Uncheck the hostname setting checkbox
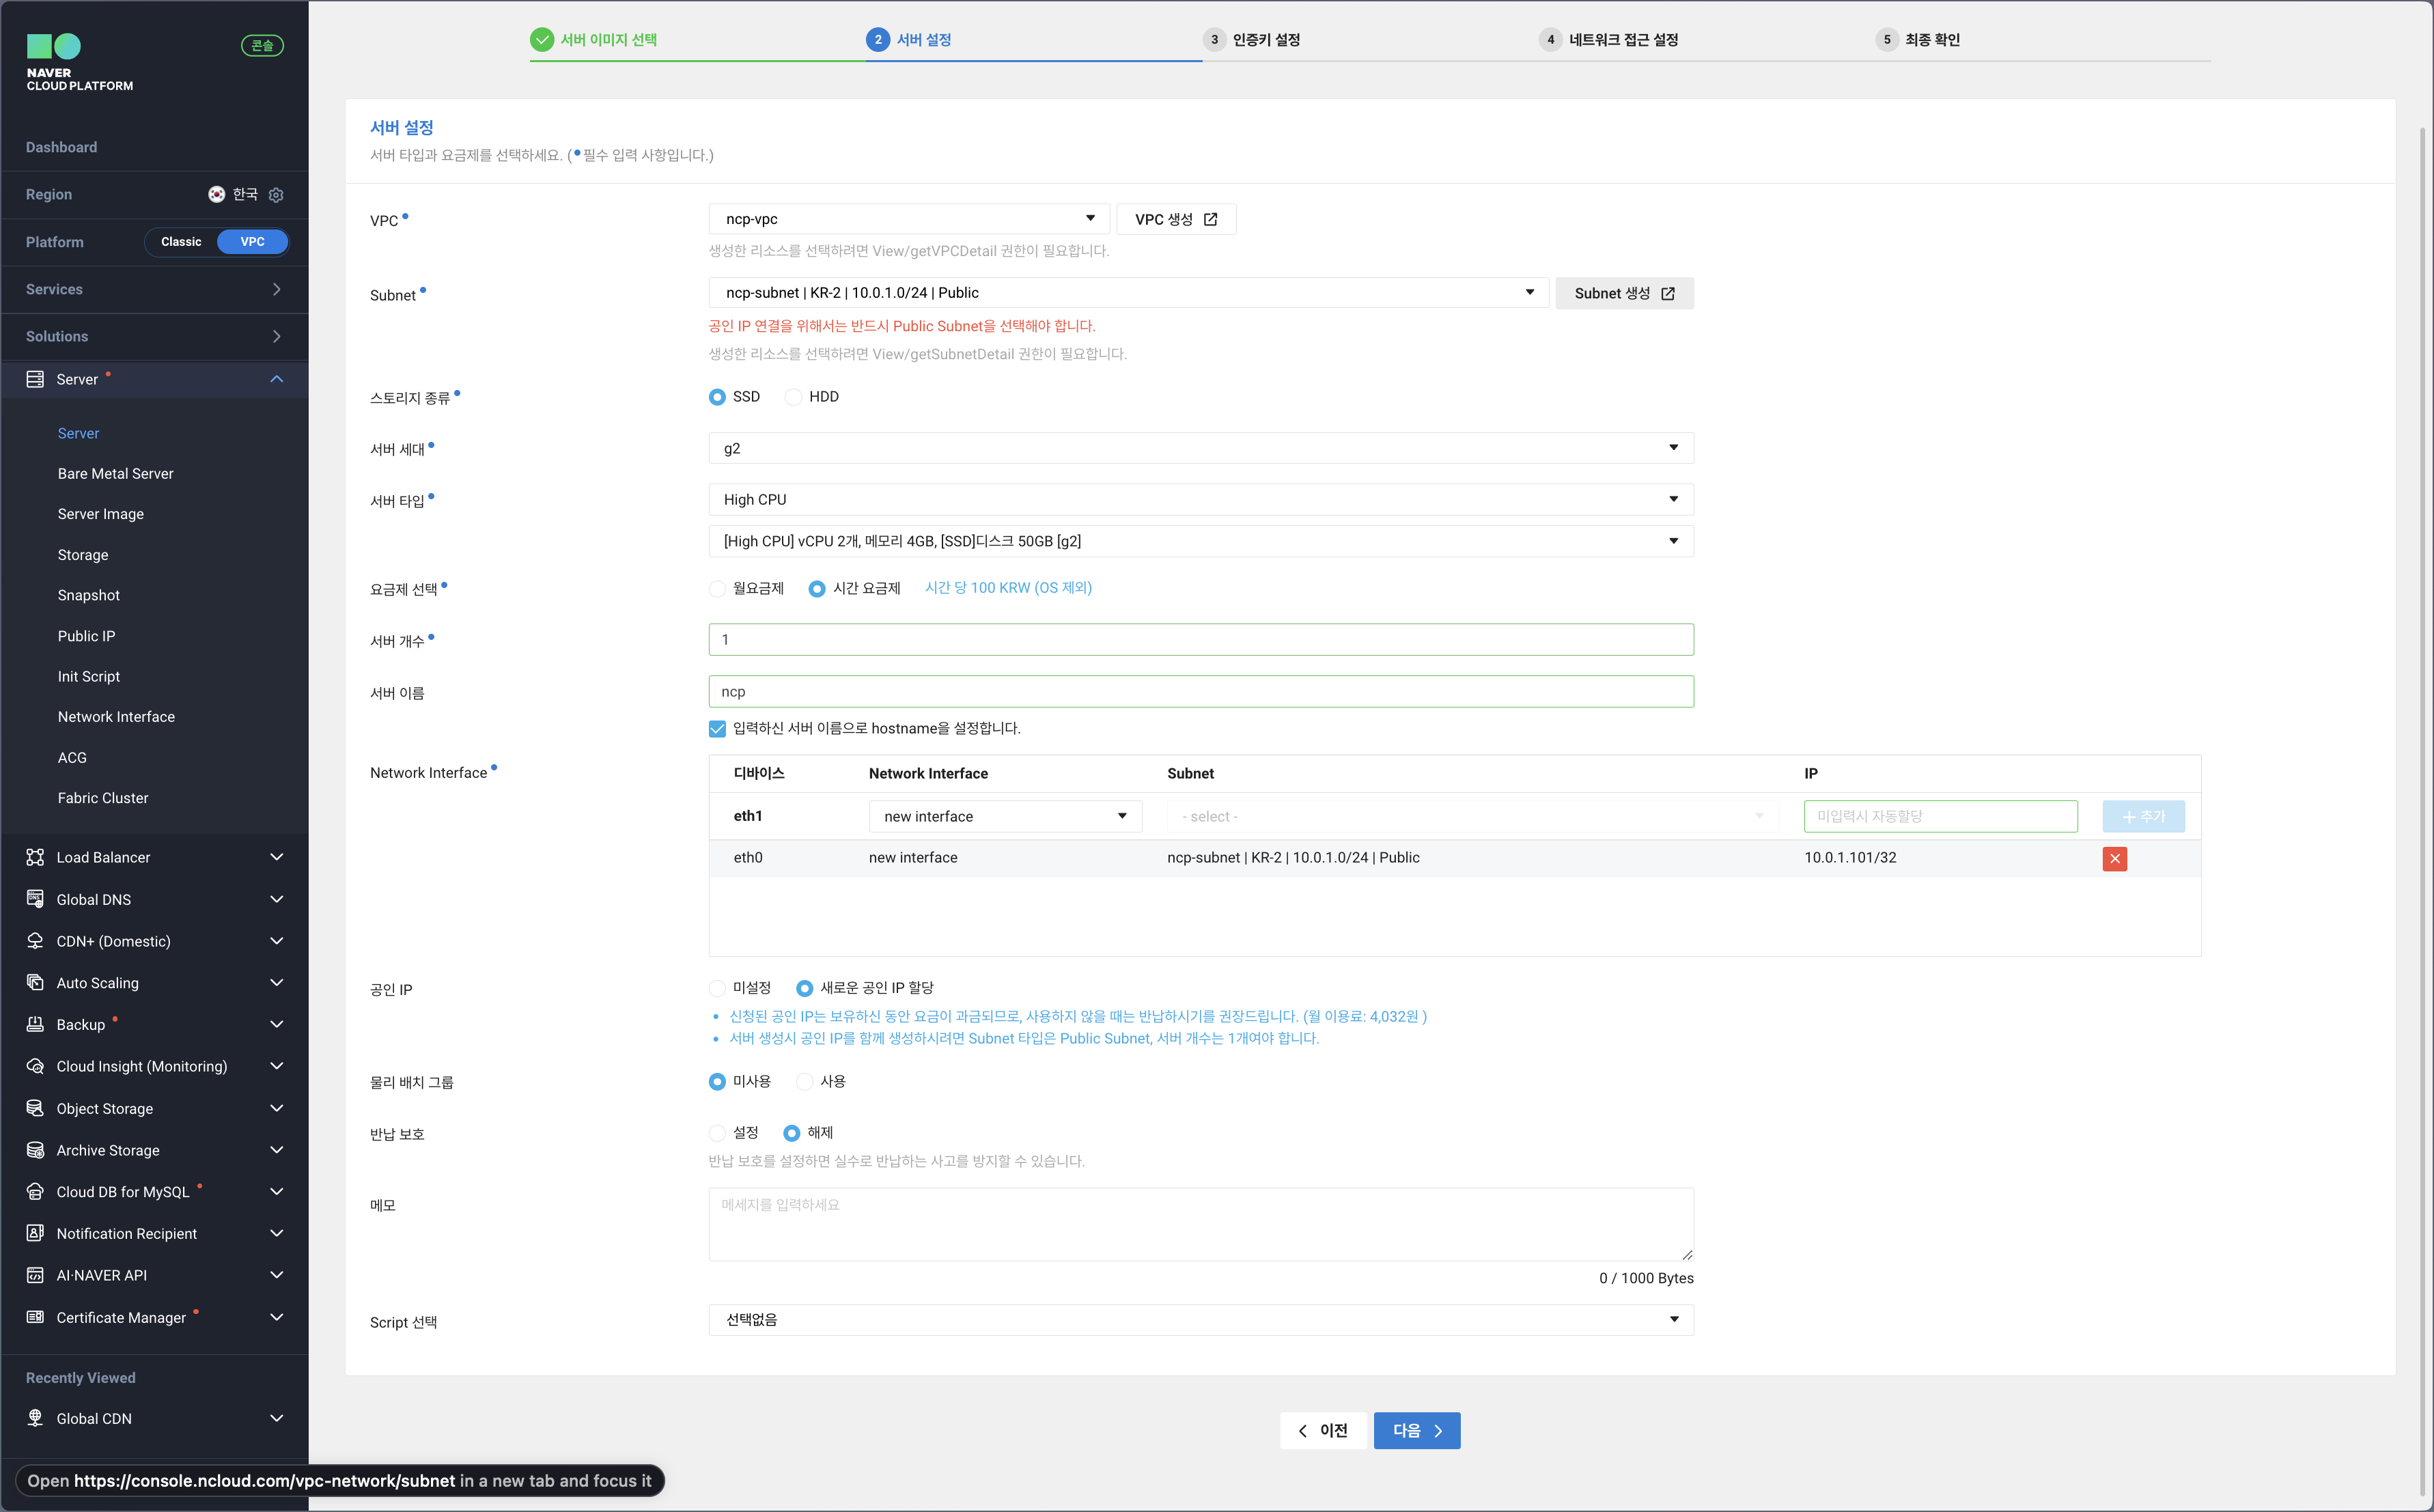2434x1512 pixels. 717,728
